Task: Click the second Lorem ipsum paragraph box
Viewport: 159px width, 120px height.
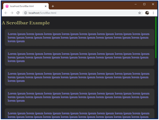Action: click(x=79, y=57)
